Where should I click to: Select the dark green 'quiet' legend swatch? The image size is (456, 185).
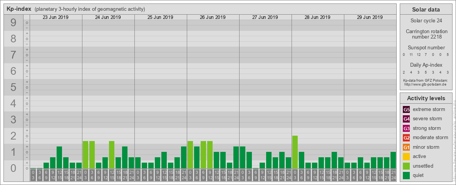[406, 175]
